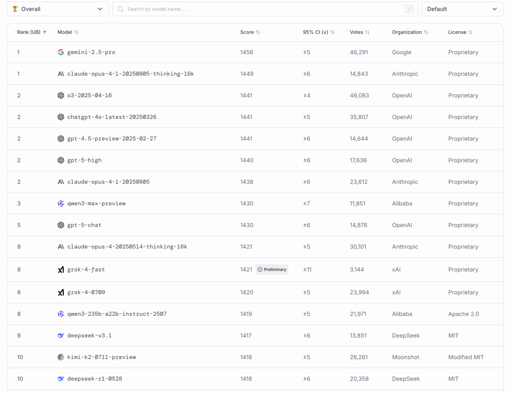Click the info icon in Preliminary badge
513x393 pixels.
tap(260, 270)
